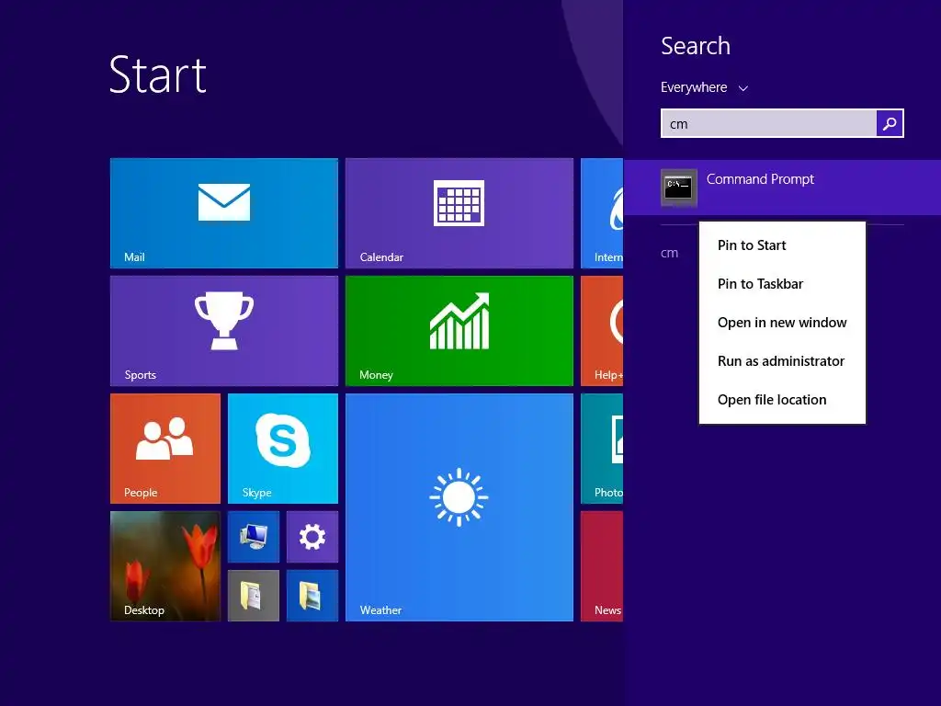
Task: Click the search text field containing cm
Action: (769, 123)
